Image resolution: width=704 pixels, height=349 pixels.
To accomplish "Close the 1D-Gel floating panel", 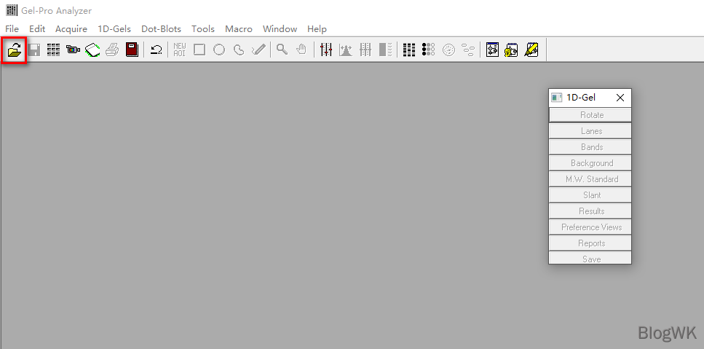I will tap(620, 98).
